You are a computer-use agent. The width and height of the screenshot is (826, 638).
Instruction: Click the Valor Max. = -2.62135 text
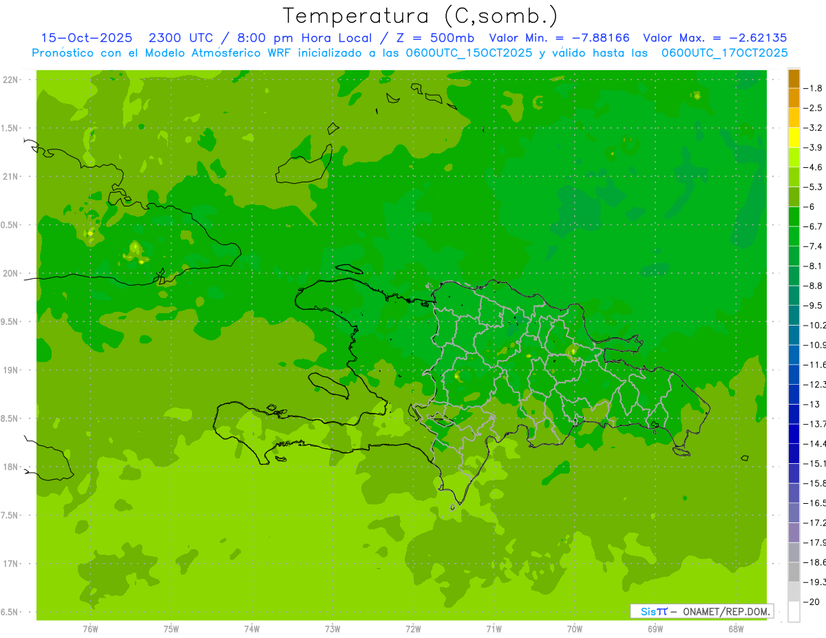pyautogui.click(x=714, y=38)
